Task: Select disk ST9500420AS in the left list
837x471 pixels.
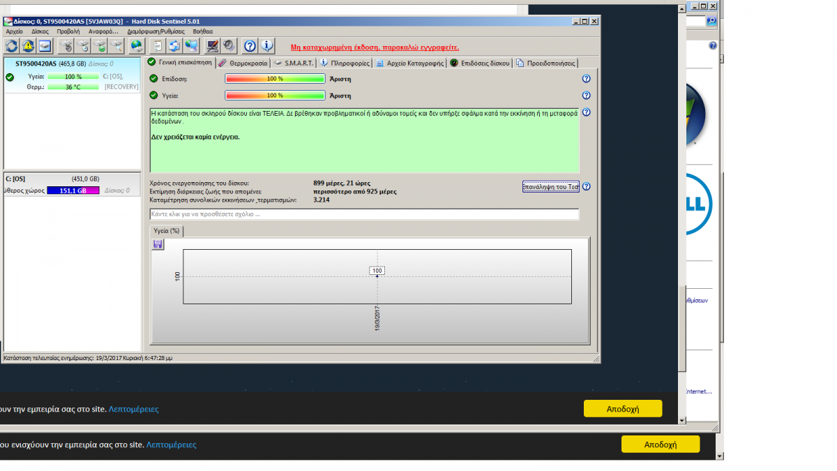Action: pyautogui.click(x=72, y=75)
